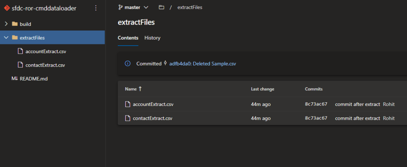
Task: Click the markdown icon beside README.md
Action: point(15,79)
